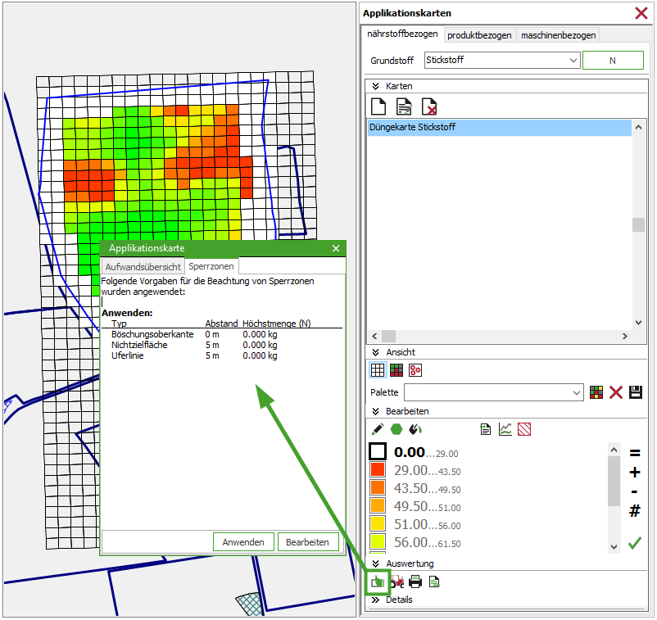Image resolution: width=657 pixels, height=620 pixels.
Task: Click the Bearbeiten button in the dialog
Action: 308,542
